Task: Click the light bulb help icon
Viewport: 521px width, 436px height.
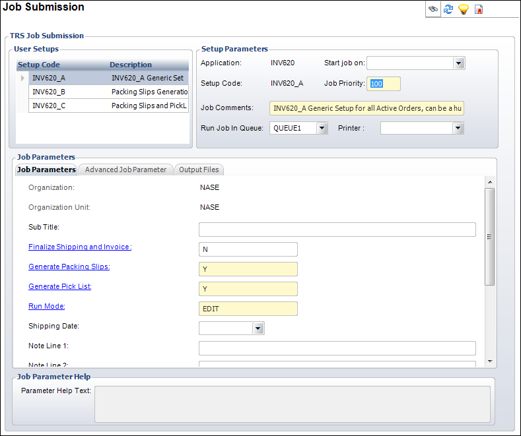Action: [464, 9]
